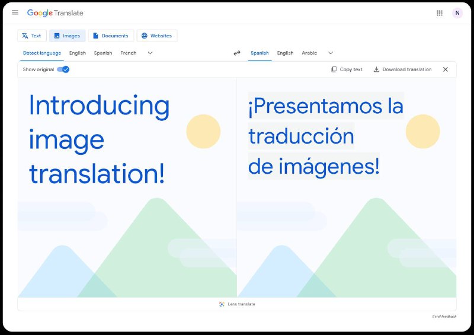
Task: Switch to the Documents tab
Action: click(111, 36)
